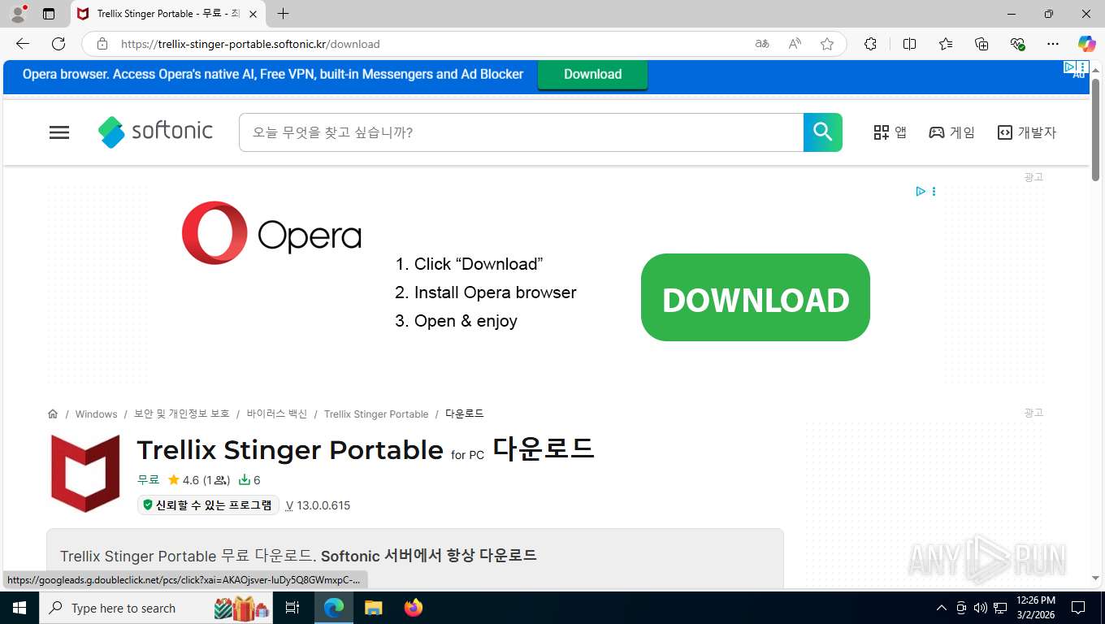Open the notification center icon
Viewport: 1105px width, 624px height.
[x=1078, y=608]
